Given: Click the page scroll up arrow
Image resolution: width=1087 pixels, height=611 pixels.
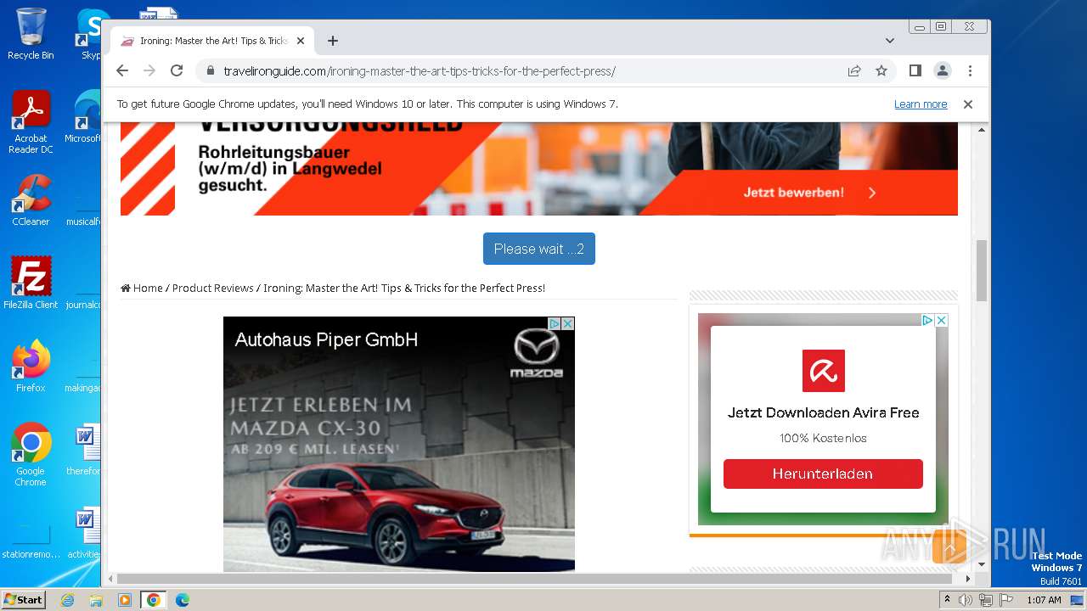Looking at the screenshot, I should (982, 130).
